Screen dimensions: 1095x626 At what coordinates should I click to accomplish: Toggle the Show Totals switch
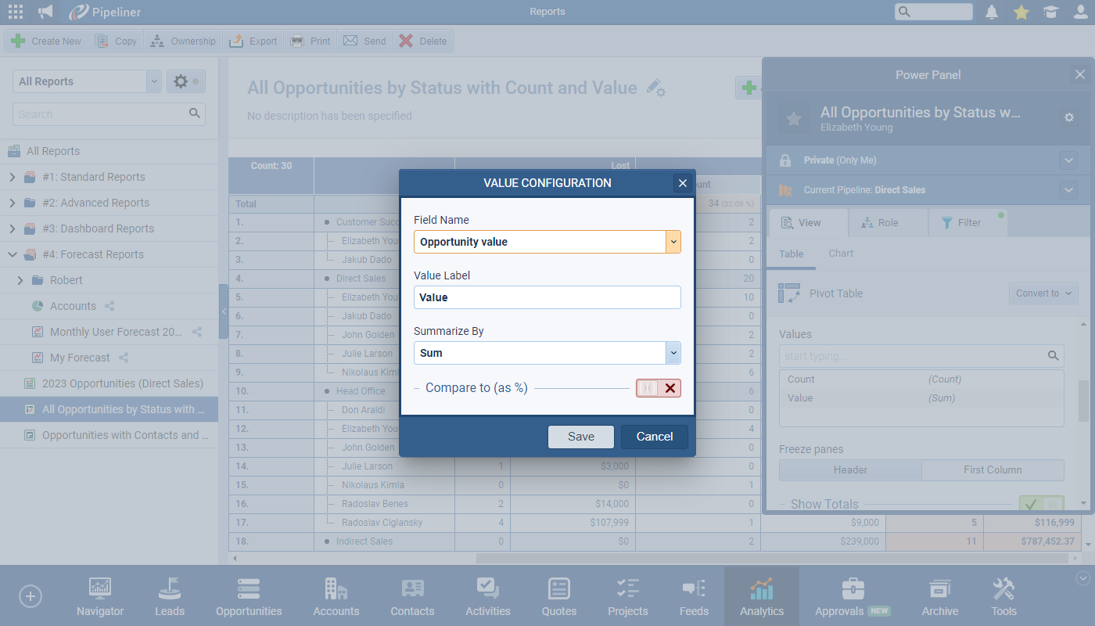[x=1041, y=505]
